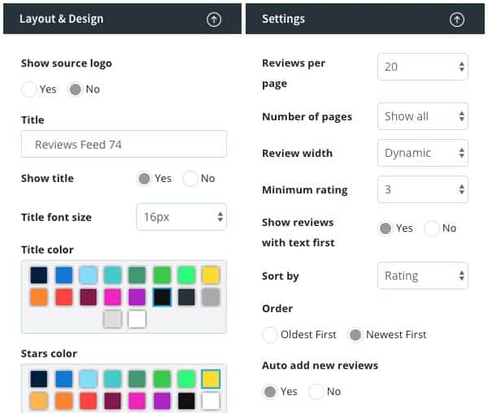Screen dimensions: 488x413
Task: Click the Title text field
Action: tap(124, 144)
